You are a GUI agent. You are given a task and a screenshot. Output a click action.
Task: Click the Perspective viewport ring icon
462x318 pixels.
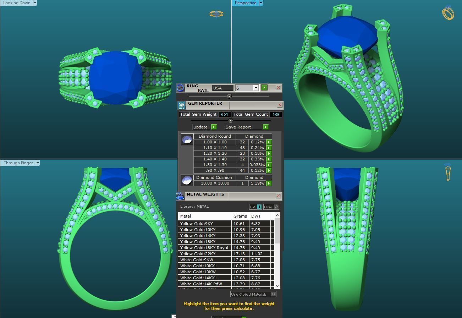(448, 13)
